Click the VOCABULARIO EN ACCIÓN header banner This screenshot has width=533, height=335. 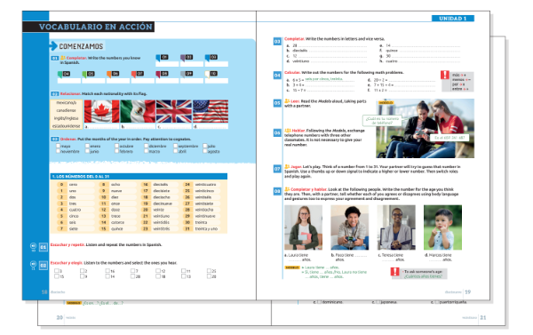pos(88,27)
